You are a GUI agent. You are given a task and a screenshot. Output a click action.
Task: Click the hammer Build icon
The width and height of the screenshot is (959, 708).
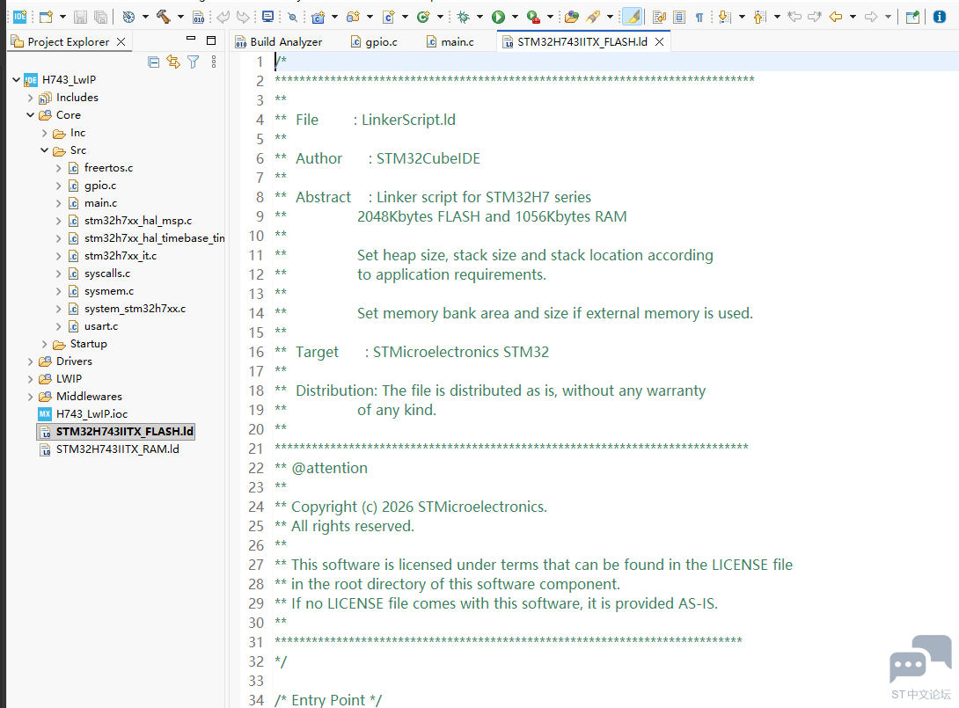tap(164, 17)
